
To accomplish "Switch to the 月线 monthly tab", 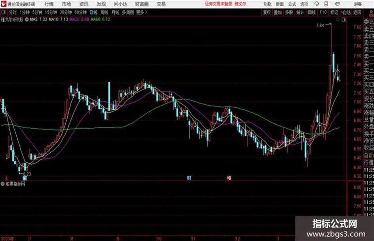I will point(116,12).
